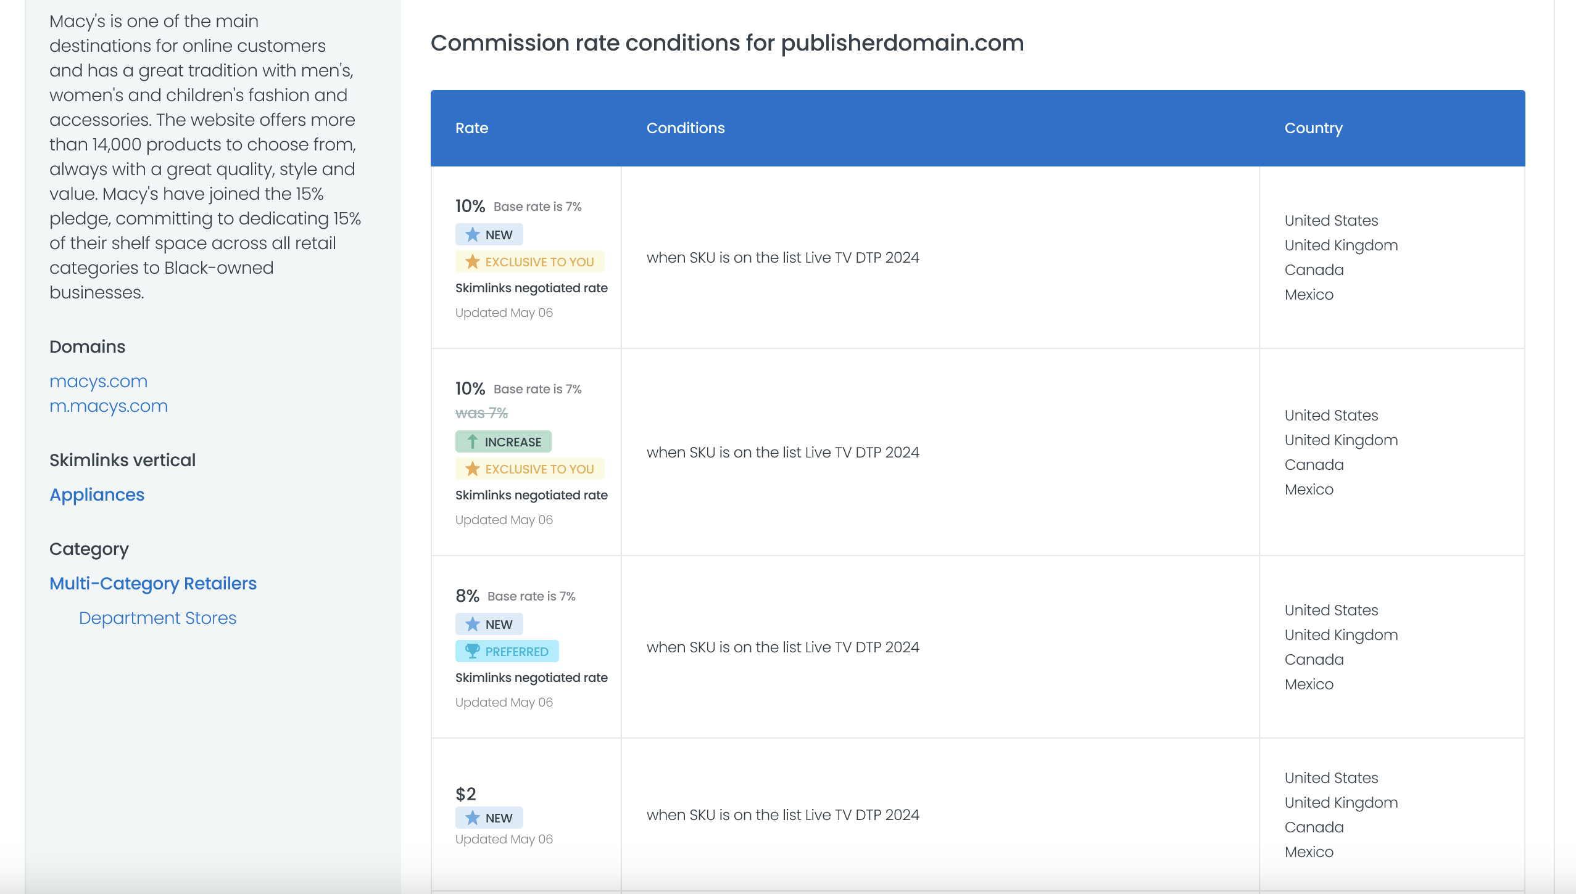
Task: Click 'United Kingdom' in the INCREASE row's countries
Action: pyautogui.click(x=1341, y=440)
